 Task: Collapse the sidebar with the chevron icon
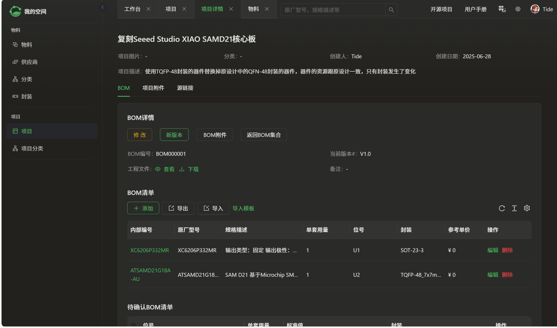pyautogui.click(x=102, y=7)
